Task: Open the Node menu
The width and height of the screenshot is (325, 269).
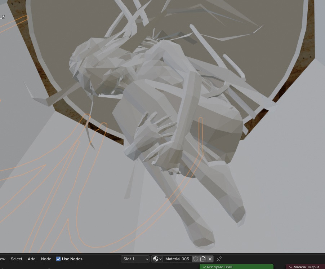Action: [x=46, y=259]
